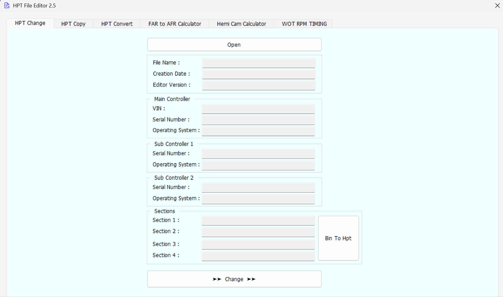Click the Section 4 field
503x297 pixels.
pos(258,256)
